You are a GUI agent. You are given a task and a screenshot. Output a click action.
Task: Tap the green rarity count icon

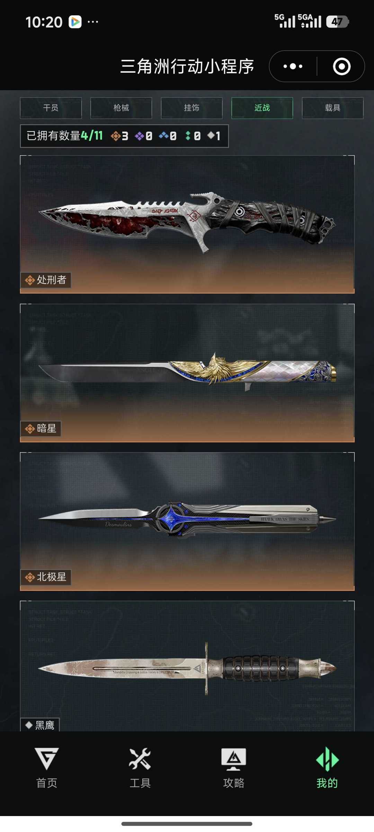pyautogui.click(x=188, y=136)
